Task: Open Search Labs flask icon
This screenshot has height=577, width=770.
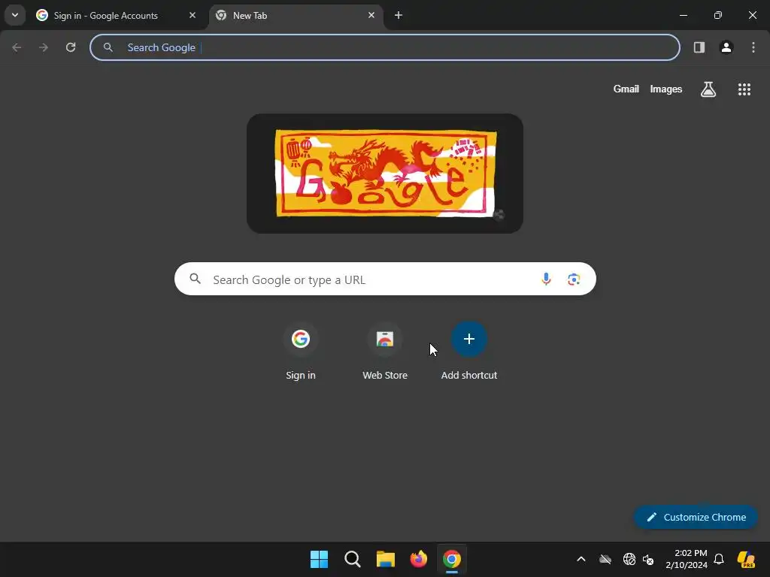Action: pyautogui.click(x=708, y=89)
